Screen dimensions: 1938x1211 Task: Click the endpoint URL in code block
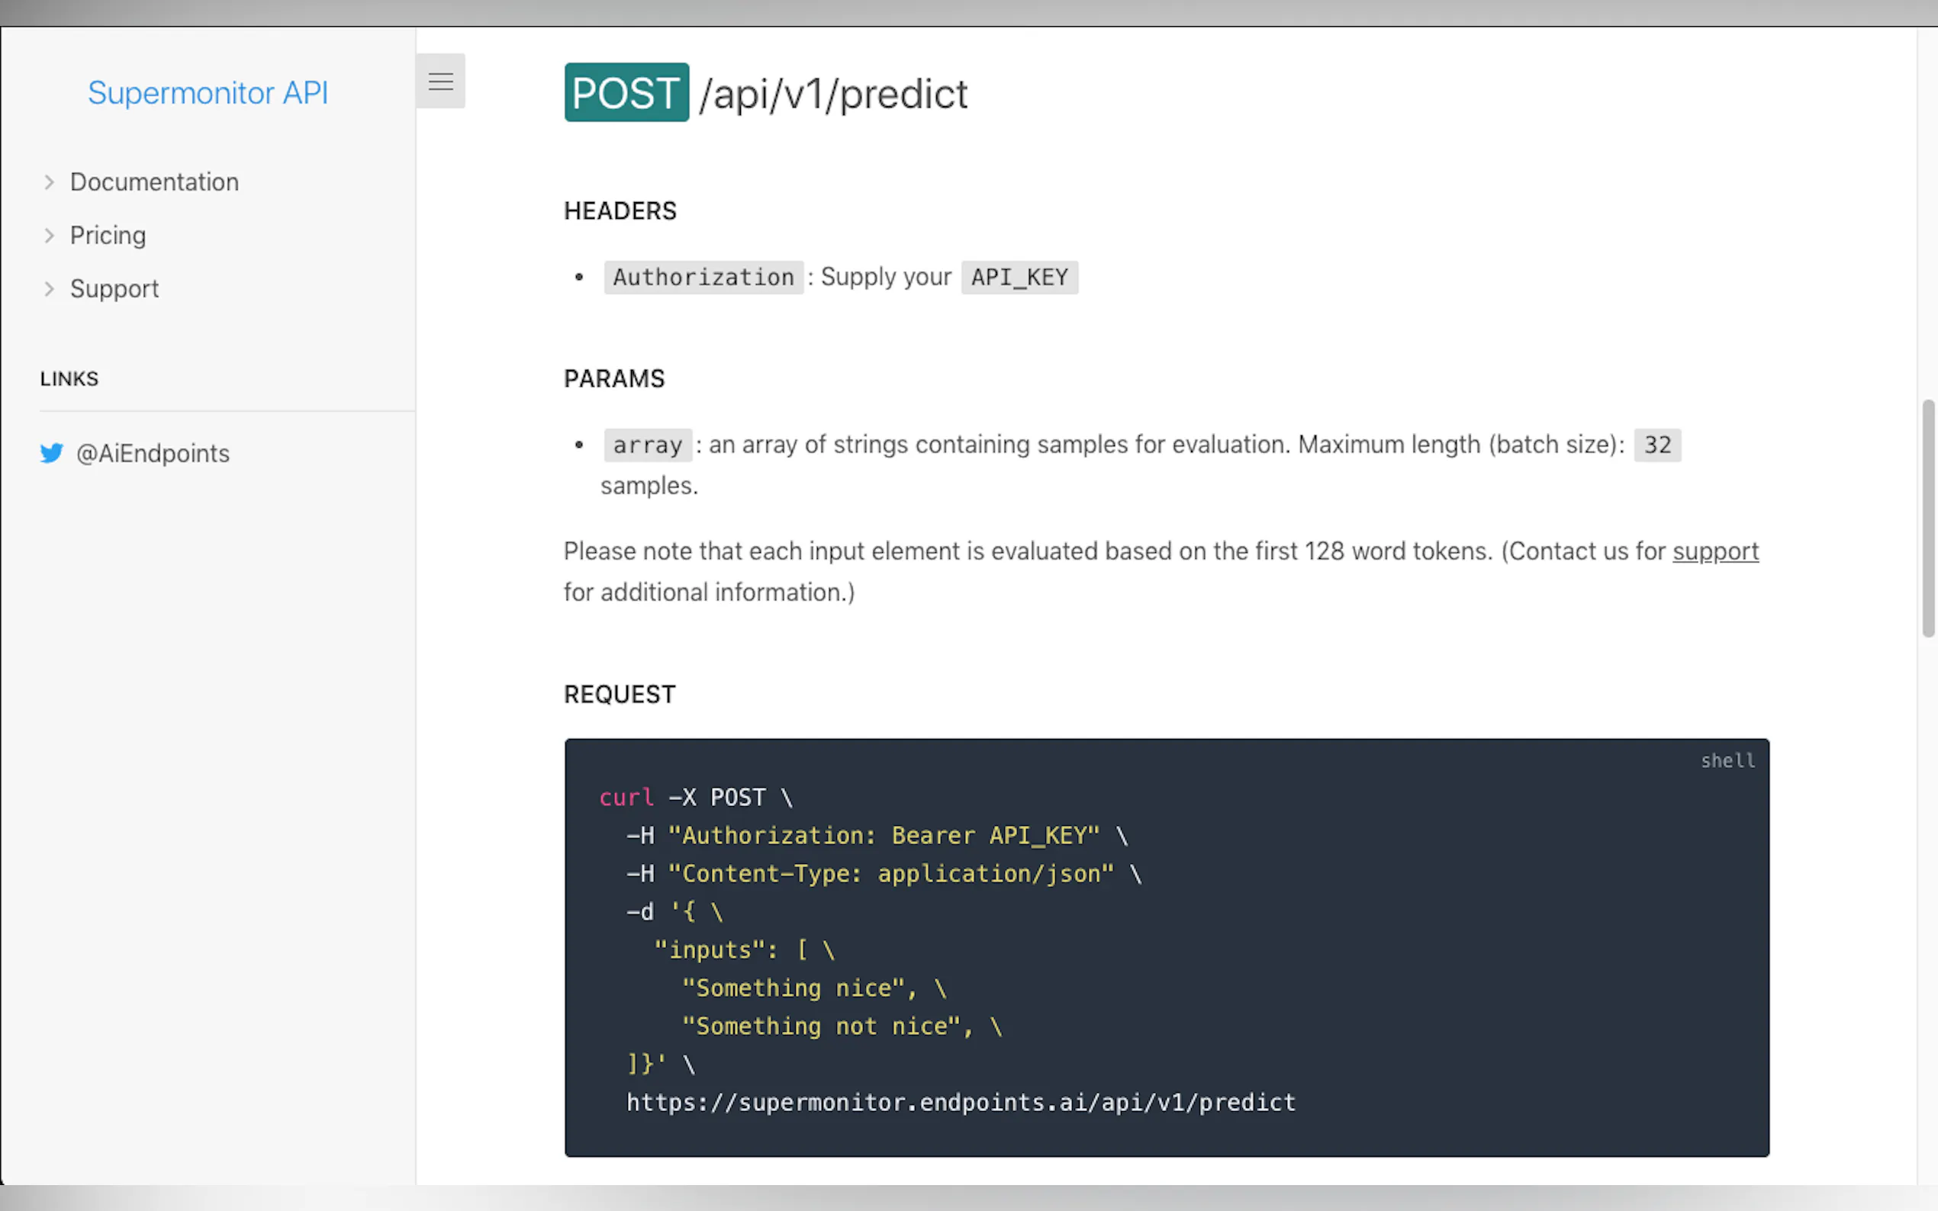pos(960,1102)
